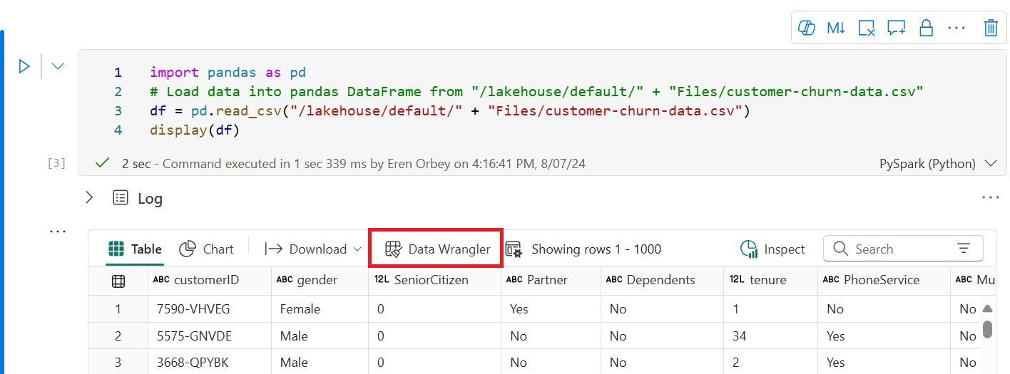
Task: Click vertical scrollbar thumb of table
Action: click(x=988, y=329)
